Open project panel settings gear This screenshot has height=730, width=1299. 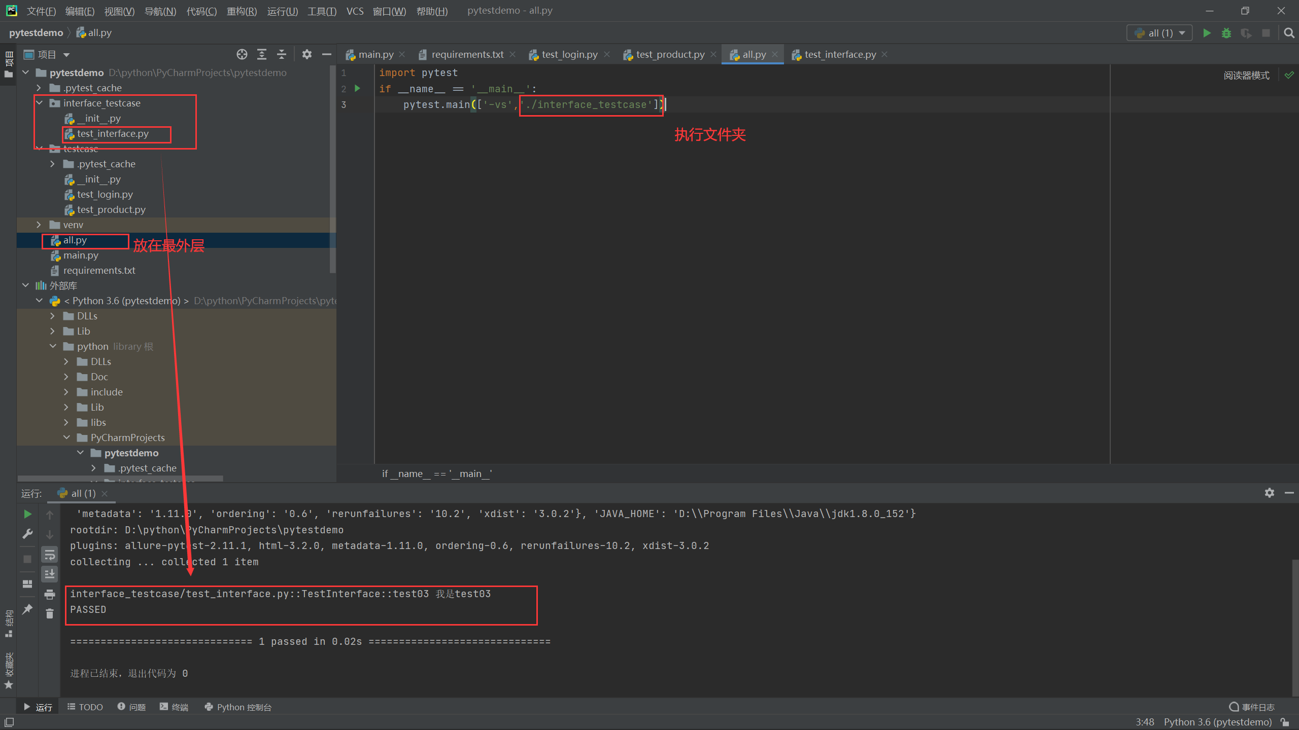point(306,54)
